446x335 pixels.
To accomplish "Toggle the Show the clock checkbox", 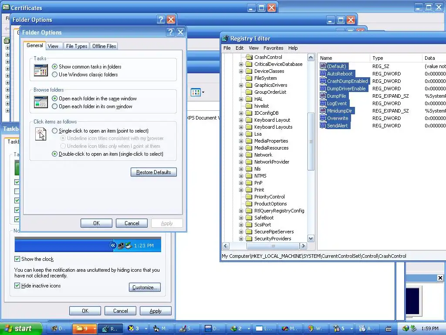I will pos(17,259).
